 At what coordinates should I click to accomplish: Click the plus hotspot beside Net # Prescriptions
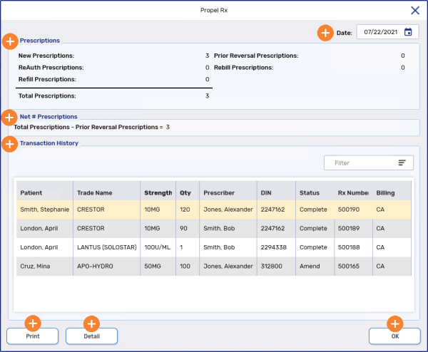(x=9, y=116)
